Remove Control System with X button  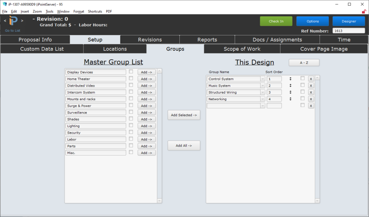click(311, 79)
